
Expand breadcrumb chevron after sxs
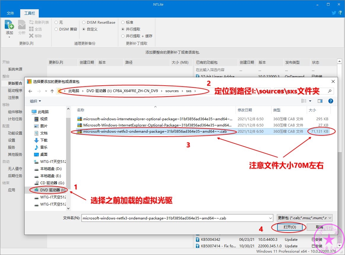(x=195, y=91)
